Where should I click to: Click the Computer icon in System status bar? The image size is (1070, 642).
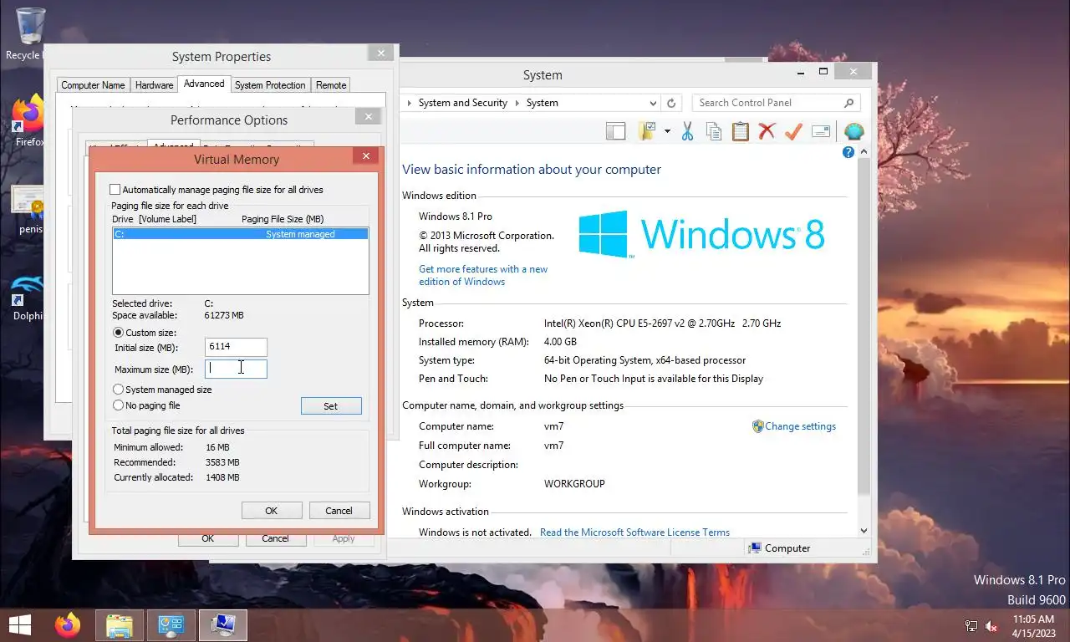tap(755, 548)
